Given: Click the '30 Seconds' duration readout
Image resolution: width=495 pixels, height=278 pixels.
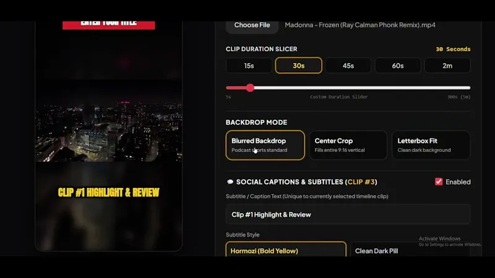Looking at the screenshot, I should click(453, 49).
